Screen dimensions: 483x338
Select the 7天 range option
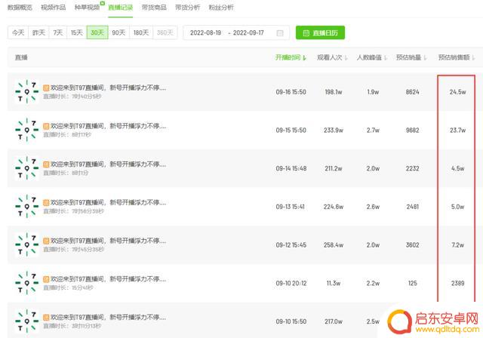[58, 32]
